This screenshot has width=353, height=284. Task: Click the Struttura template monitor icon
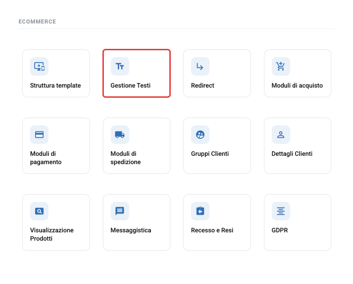39,66
